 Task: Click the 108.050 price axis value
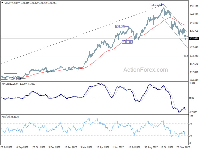pyautogui.click(x=194, y=80)
